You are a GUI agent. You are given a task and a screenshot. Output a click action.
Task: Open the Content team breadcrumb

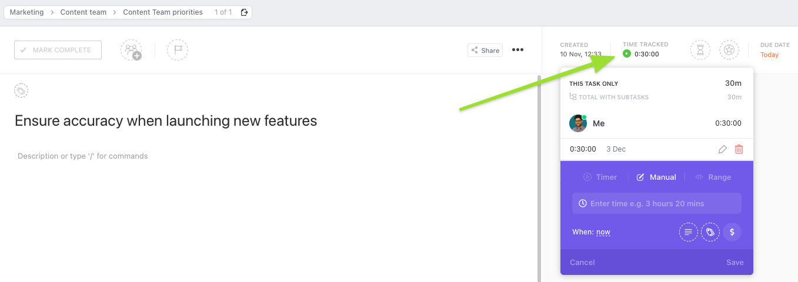pyautogui.click(x=82, y=12)
